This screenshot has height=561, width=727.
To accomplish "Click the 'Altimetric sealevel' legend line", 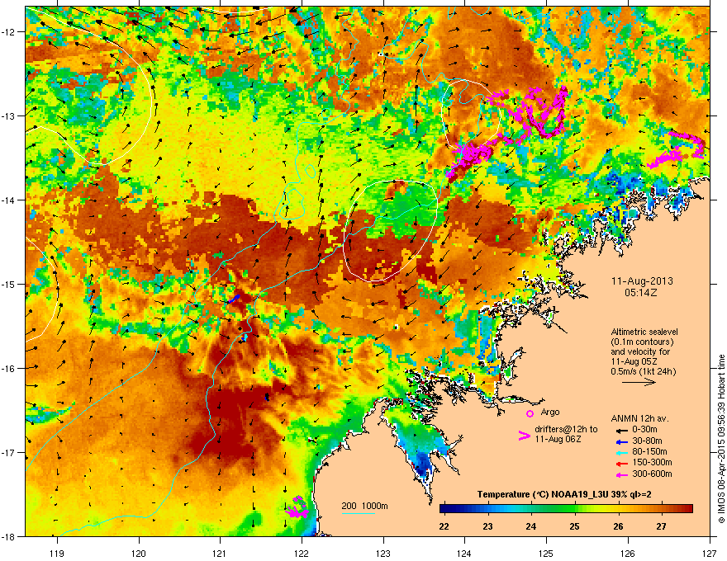I will tap(644, 332).
